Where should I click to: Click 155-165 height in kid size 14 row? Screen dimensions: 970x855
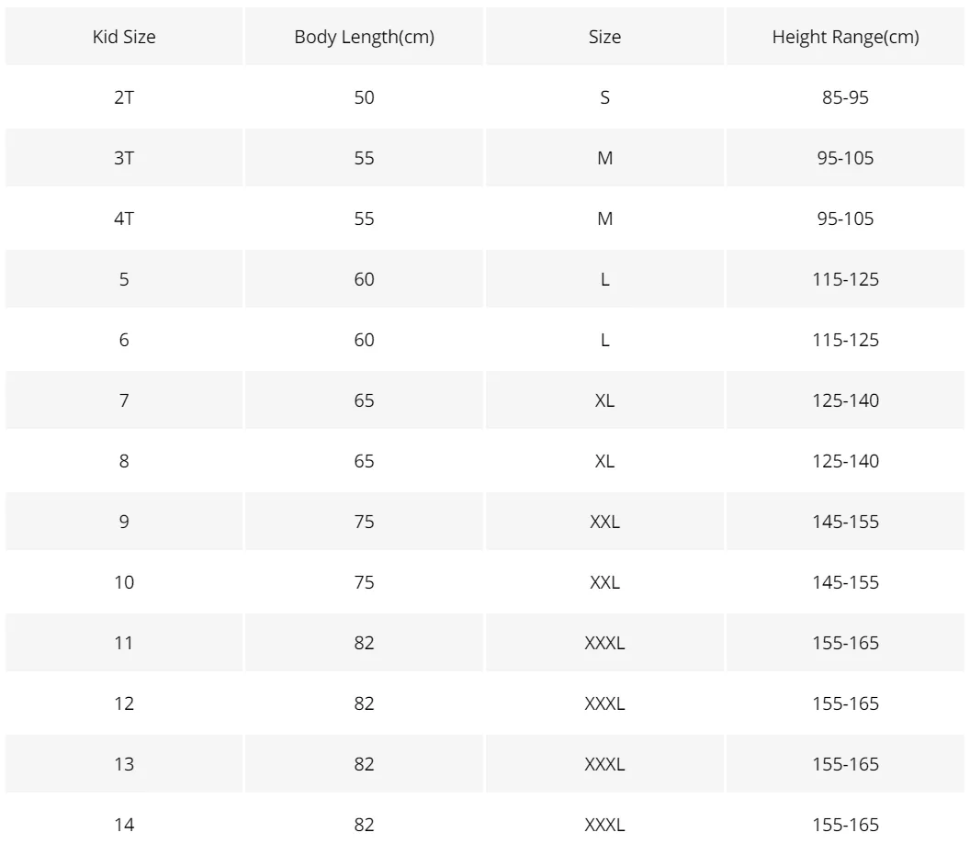point(845,825)
